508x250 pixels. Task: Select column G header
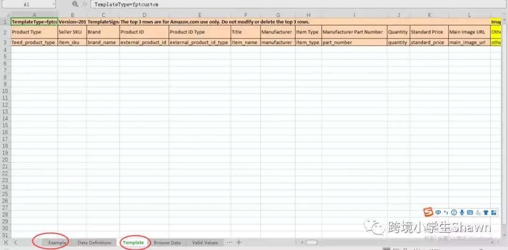pyautogui.click(x=278, y=15)
